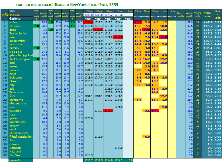Click SomSee's guessed price 1719.9
This screenshot has width=223, height=163.
(89, 155)
